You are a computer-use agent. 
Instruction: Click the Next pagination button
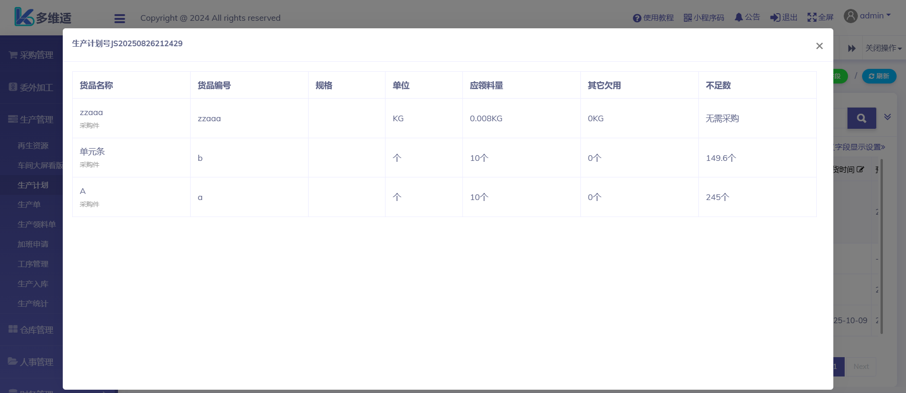pyautogui.click(x=861, y=367)
